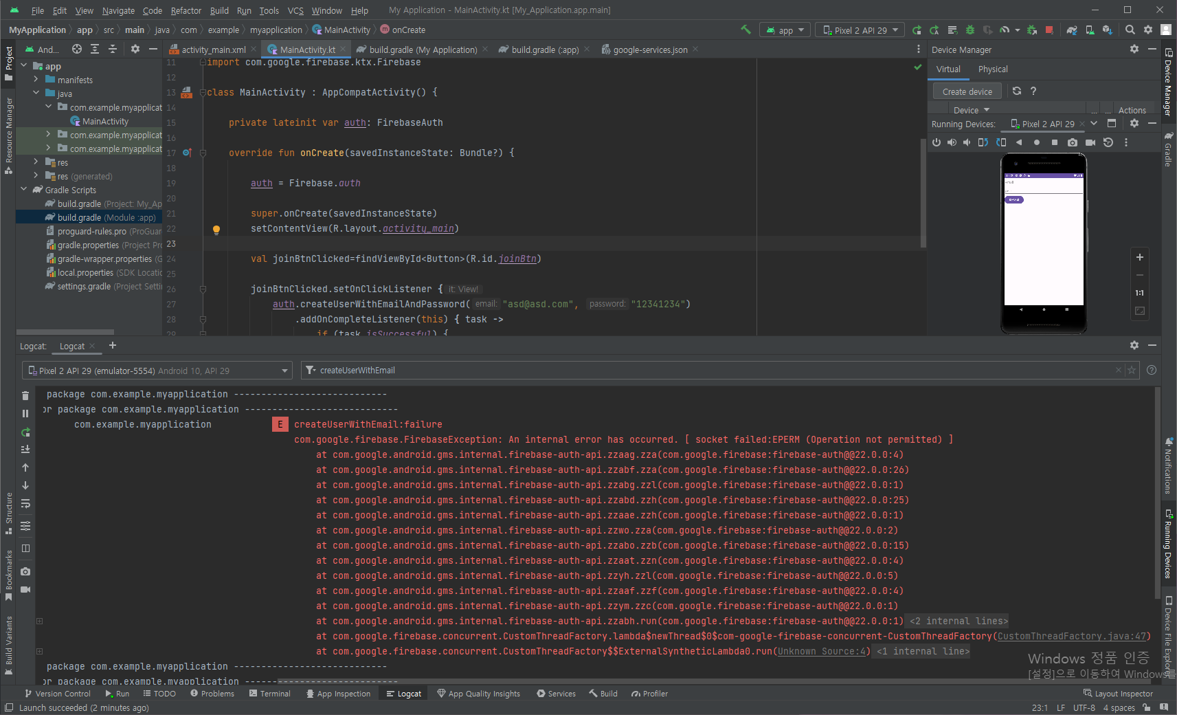Open Configure Logcat Formatting Options icon
The width and height of the screenshot is (1177, 715).
point(25,526)
